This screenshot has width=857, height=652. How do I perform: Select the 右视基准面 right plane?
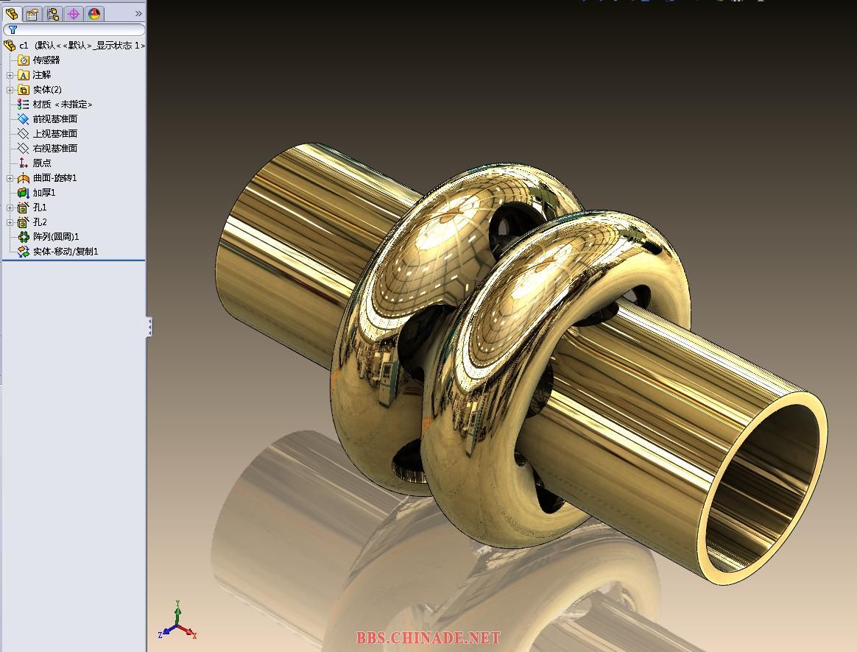pyautogui.click(x=55, y=149)
